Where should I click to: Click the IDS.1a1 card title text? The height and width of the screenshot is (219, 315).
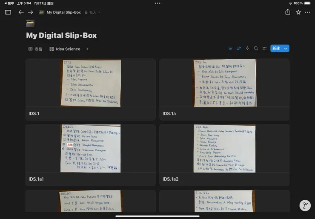pyautogui.click(x=36, y=179)
